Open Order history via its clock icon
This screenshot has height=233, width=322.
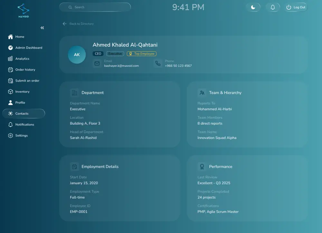pos(11,70)
